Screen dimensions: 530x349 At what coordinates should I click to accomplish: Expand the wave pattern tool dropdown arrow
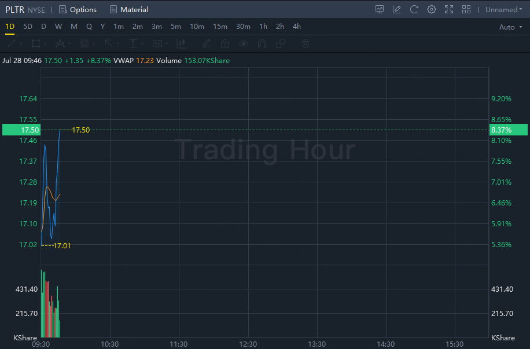(x=69, y=43)
